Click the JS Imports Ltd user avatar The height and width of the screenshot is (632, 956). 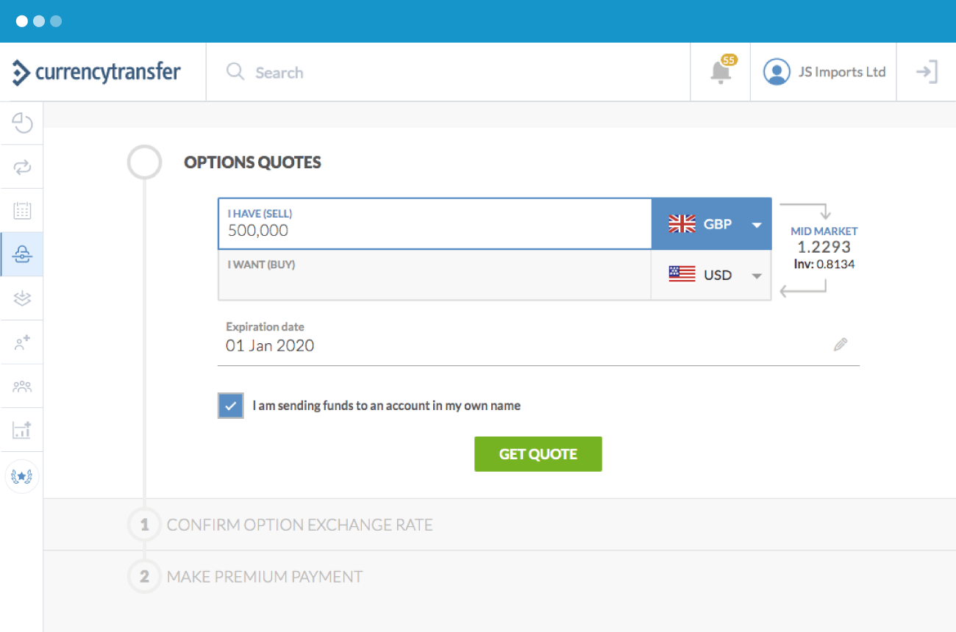pos(777,72)
